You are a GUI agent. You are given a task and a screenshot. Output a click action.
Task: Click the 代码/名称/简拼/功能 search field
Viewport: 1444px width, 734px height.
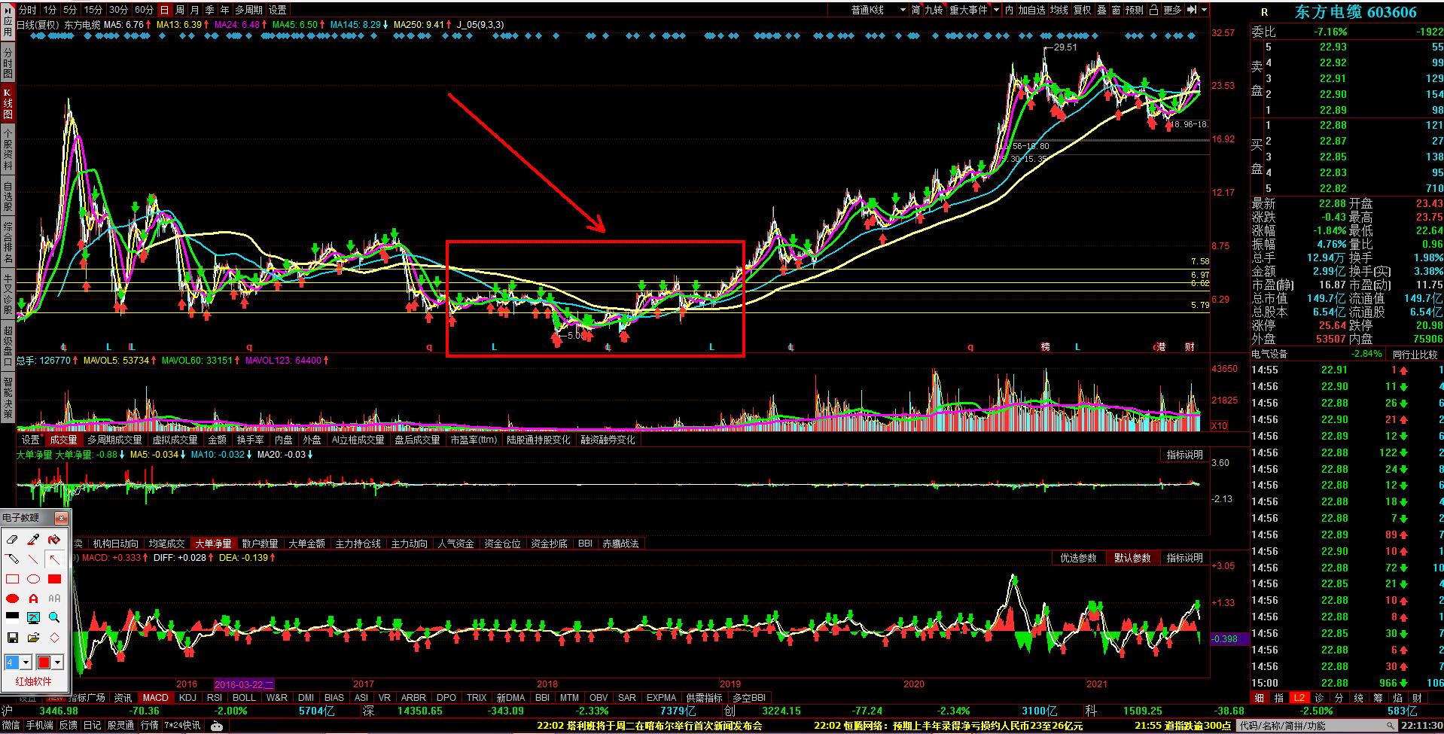pos(1318,726)
